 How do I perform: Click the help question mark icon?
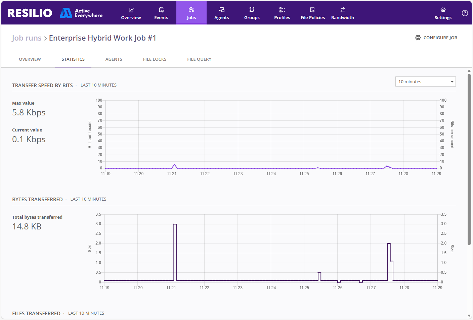click(465, 13)
